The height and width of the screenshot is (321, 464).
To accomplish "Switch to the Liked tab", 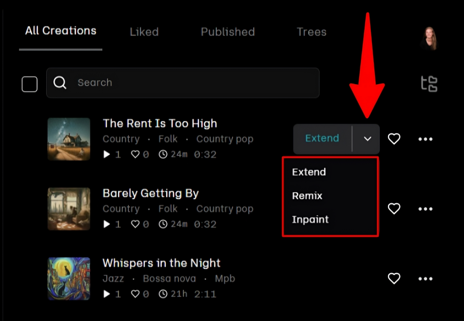I will [x=144, y=32].
